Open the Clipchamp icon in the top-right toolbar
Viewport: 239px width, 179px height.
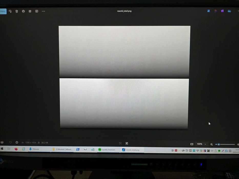222,11
